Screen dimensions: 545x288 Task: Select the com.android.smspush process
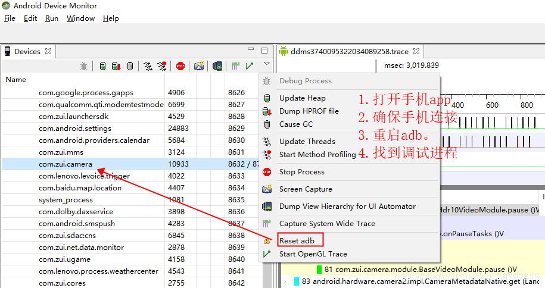77,224
